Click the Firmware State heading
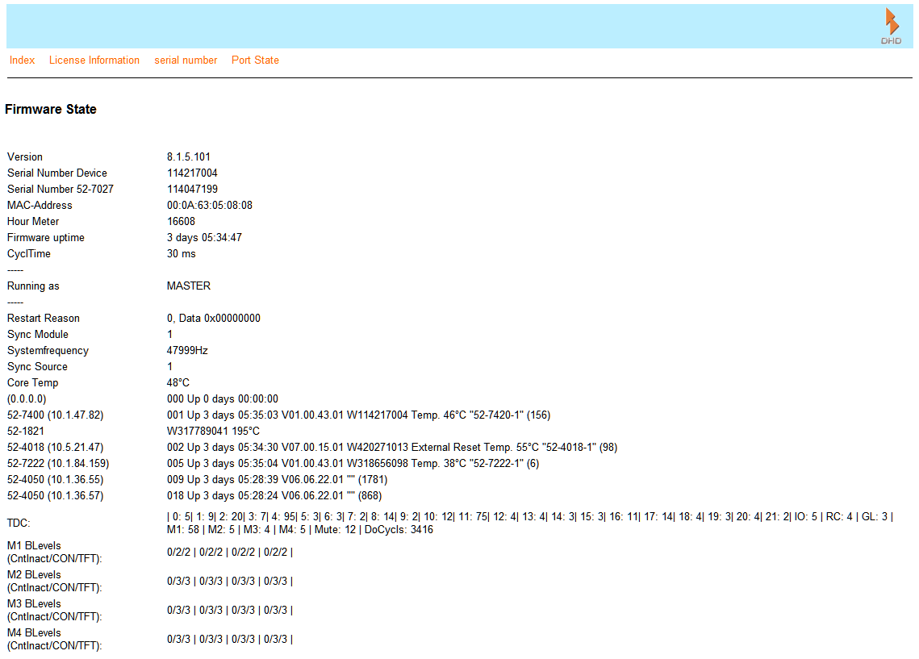Screen dimensions: 919x659 [x=51, y=109]
